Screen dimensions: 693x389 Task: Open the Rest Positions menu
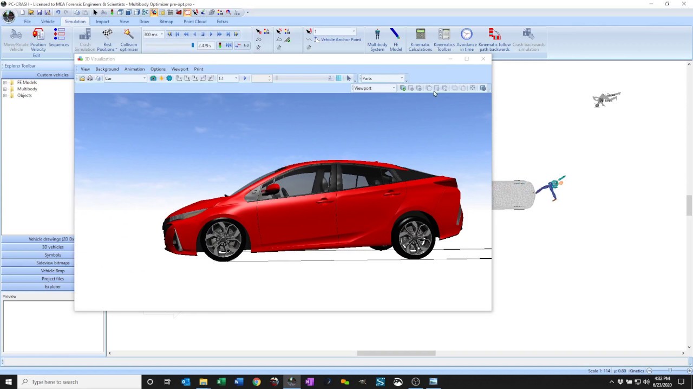click(x=107, y=40)
